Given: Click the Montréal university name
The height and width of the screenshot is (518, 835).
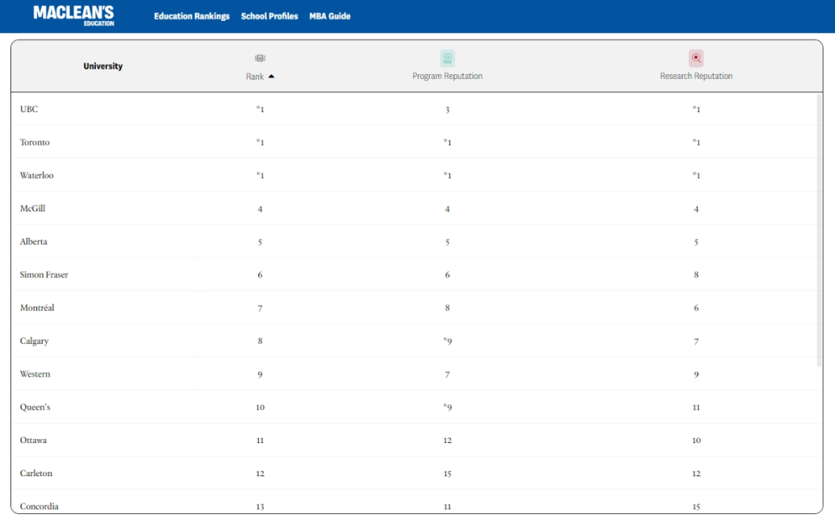Looking at the screenshot, I should click(37, 308).
